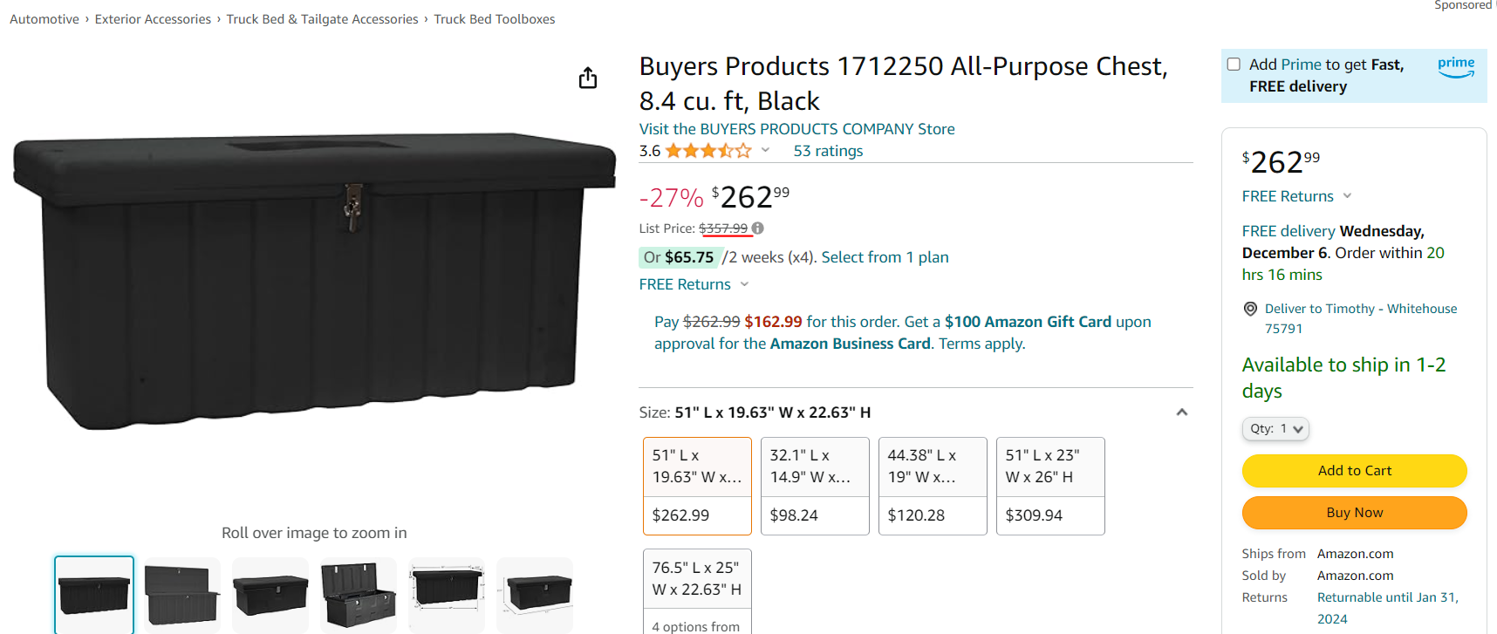Expand the ratings dropdown arrow beside stars
The image size is (1497, 634).
765,151
